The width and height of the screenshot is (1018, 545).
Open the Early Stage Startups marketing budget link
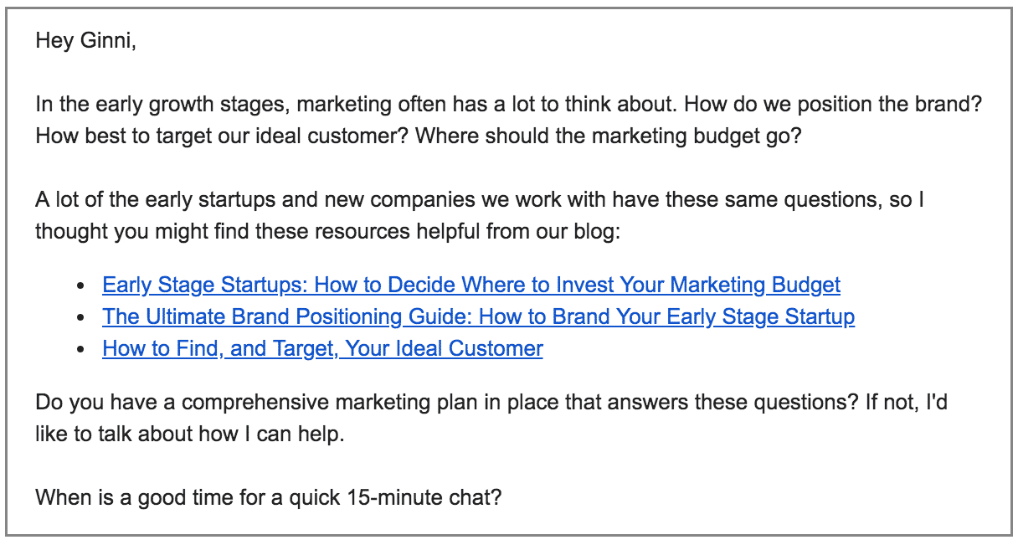coord(470,285)
